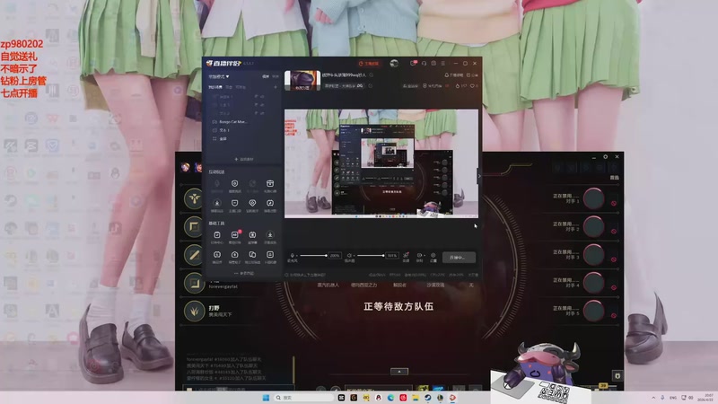The width and height of the screenshot is (718, 404).
Task: Select the top role icon in League client
Action: pos(194,198)
